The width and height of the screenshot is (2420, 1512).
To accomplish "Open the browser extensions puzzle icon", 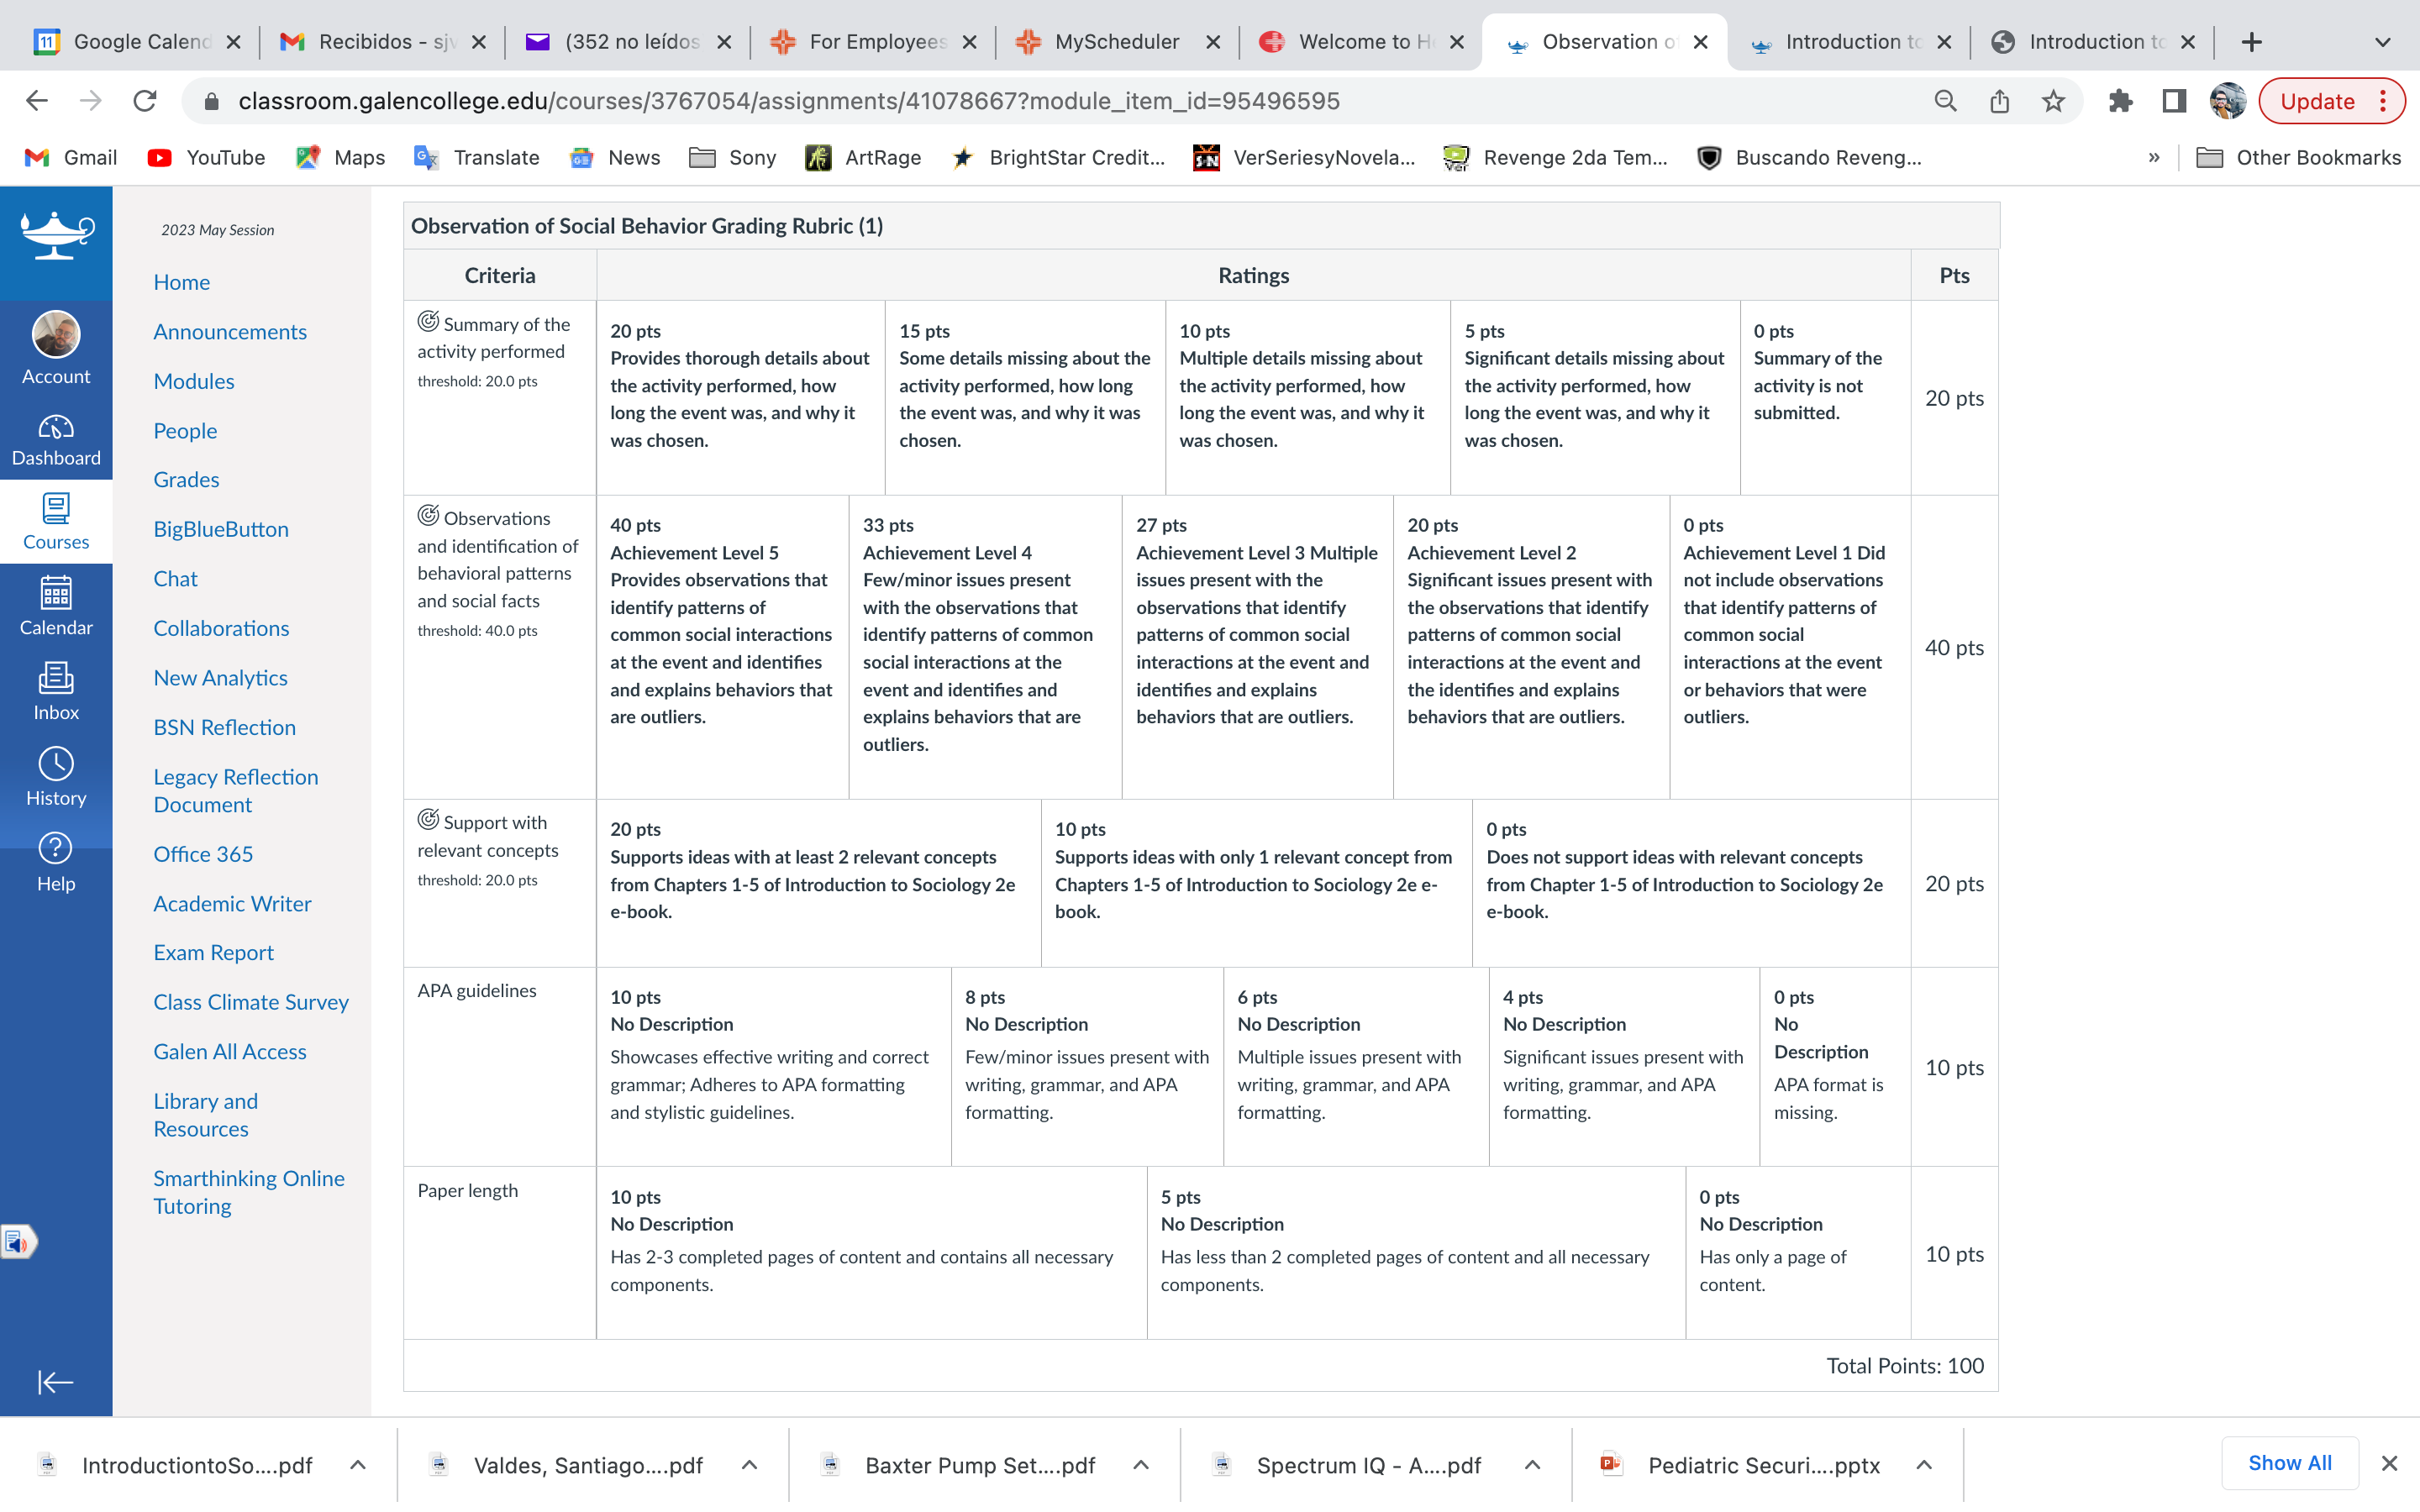I will (2120, 101).
